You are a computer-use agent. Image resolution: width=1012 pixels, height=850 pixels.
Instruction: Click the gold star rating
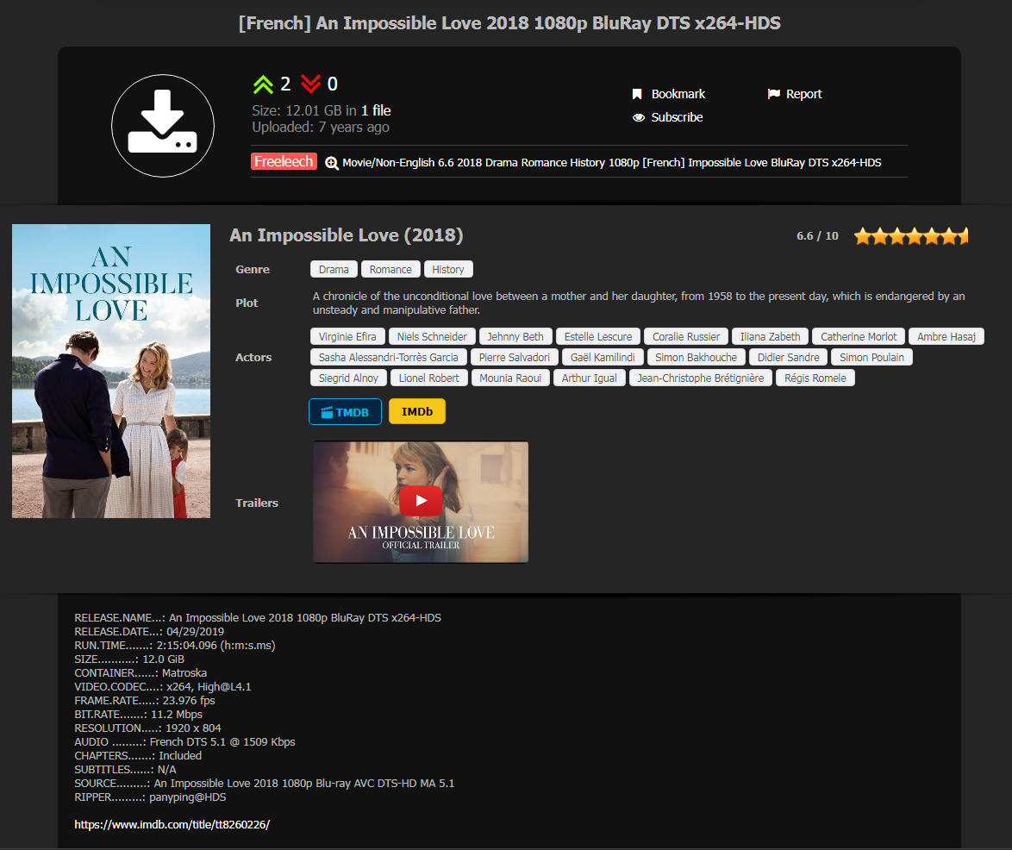click(x=910, y=236)
